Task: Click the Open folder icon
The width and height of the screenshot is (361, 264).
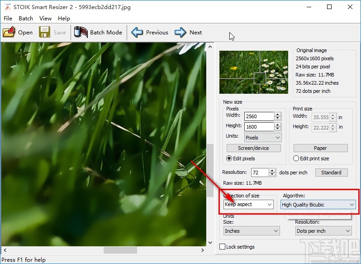Action: pyautogui.click(x=9, y=32)
